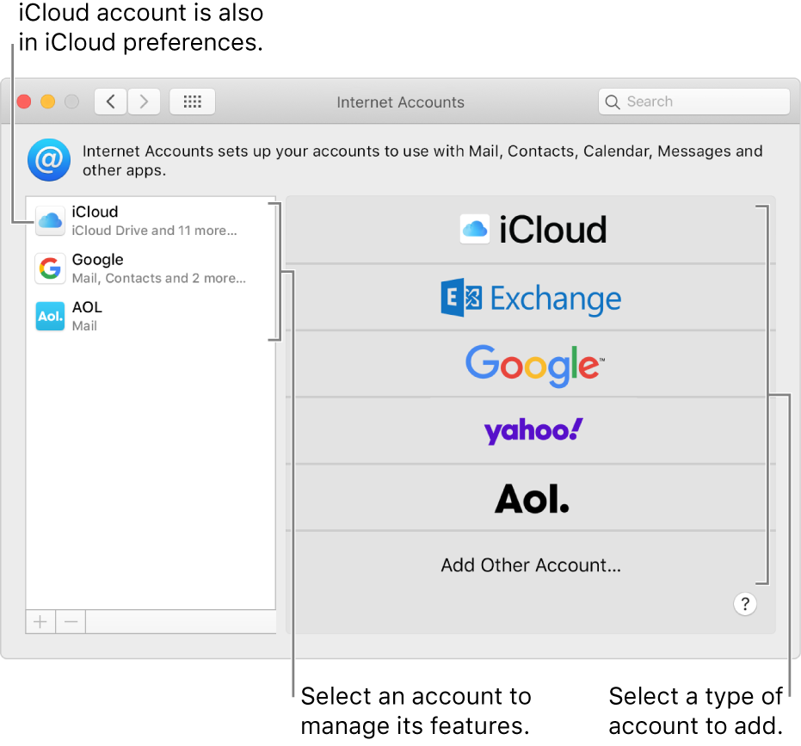Screen dimensions: 801x746
Task: Click the Aol. icon in the accounts list
Action: [50, 317]
